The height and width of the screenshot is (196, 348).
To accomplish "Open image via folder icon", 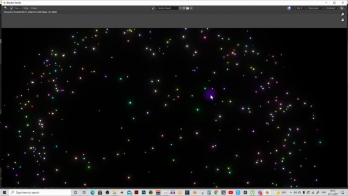I will tap(188, 8).
